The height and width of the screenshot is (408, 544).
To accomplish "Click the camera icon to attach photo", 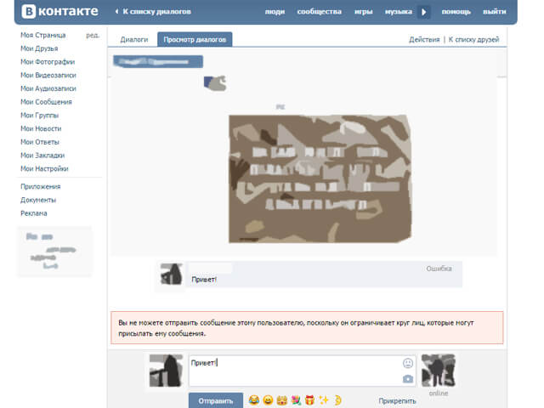I will [x=408, y=378].
